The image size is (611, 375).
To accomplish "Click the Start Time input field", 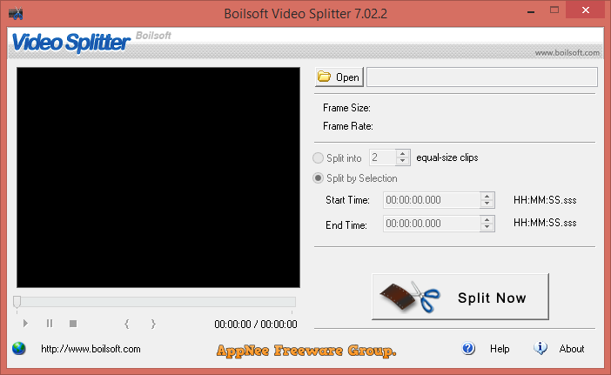I will (x=432, y=200).
